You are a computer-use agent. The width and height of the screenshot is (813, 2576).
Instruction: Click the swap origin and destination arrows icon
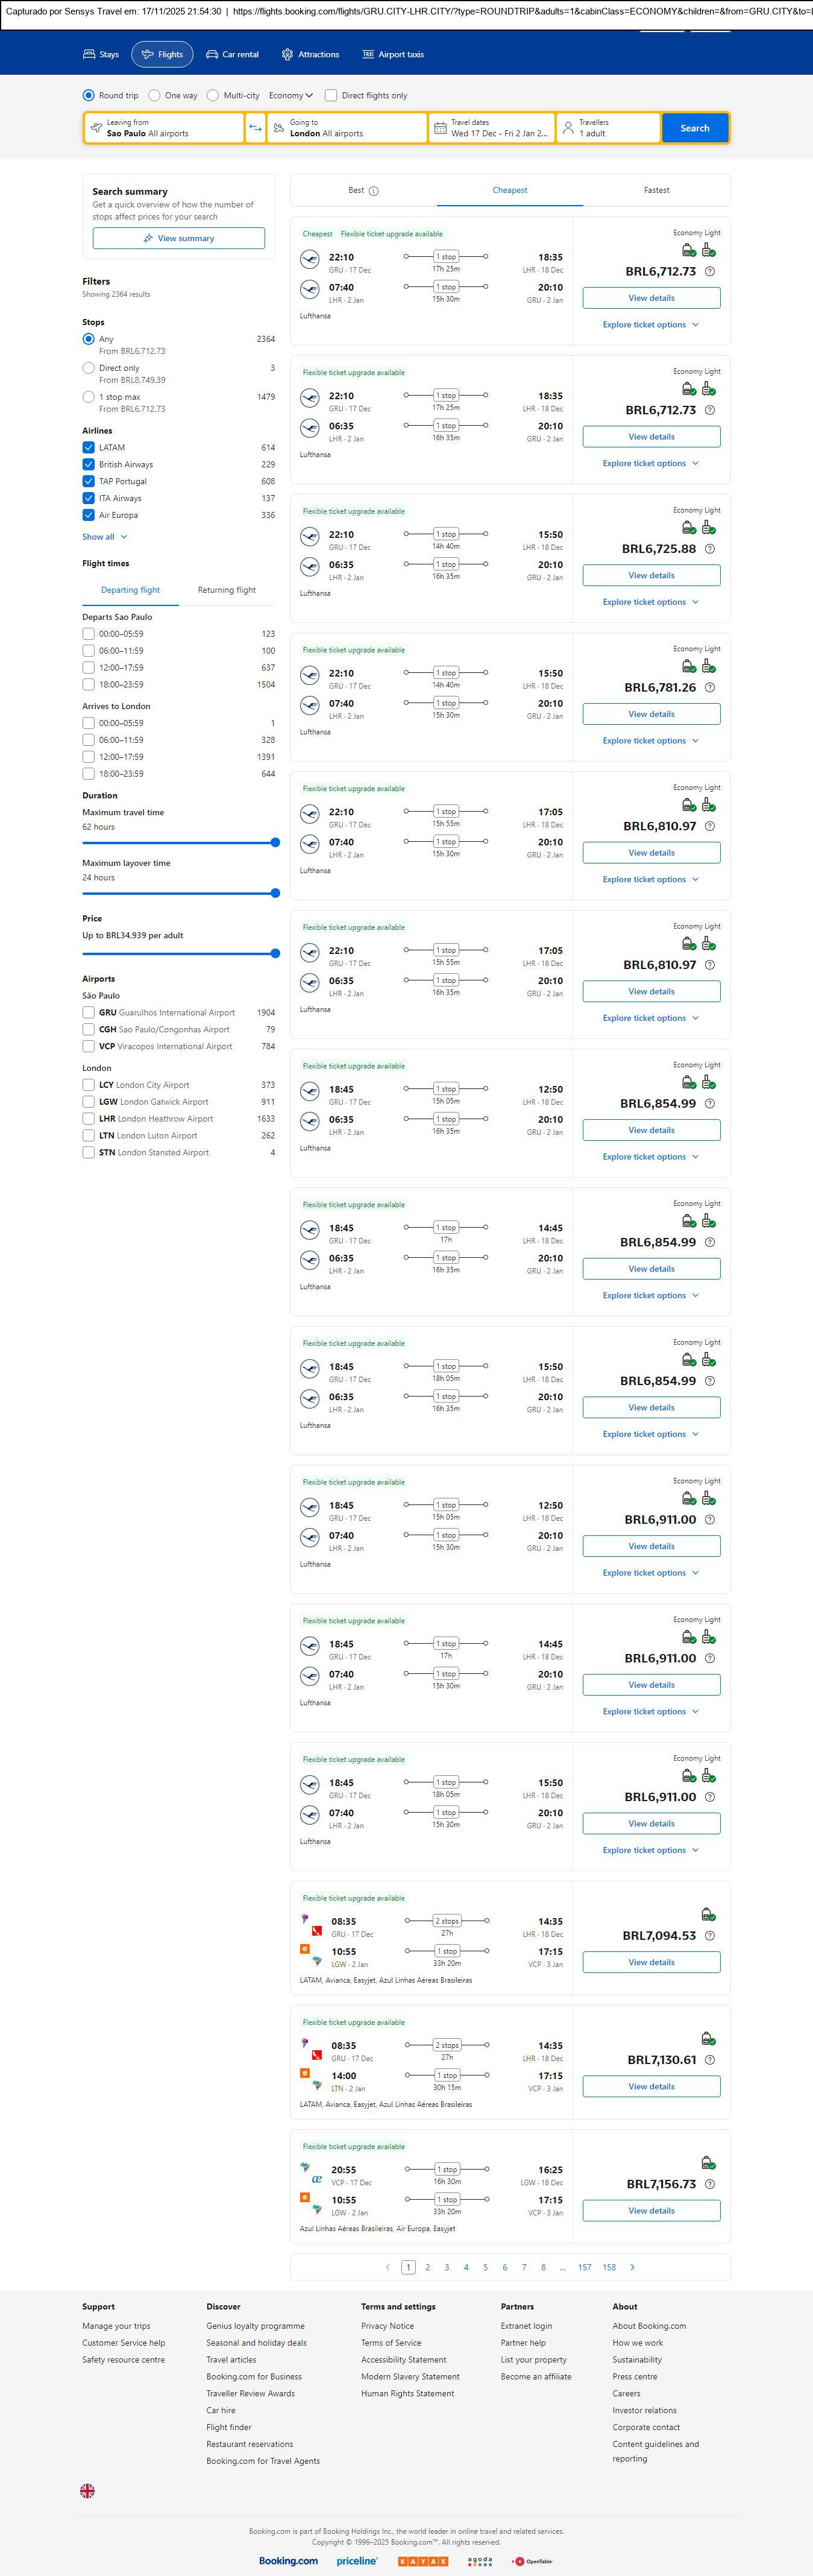click(255, 128)
